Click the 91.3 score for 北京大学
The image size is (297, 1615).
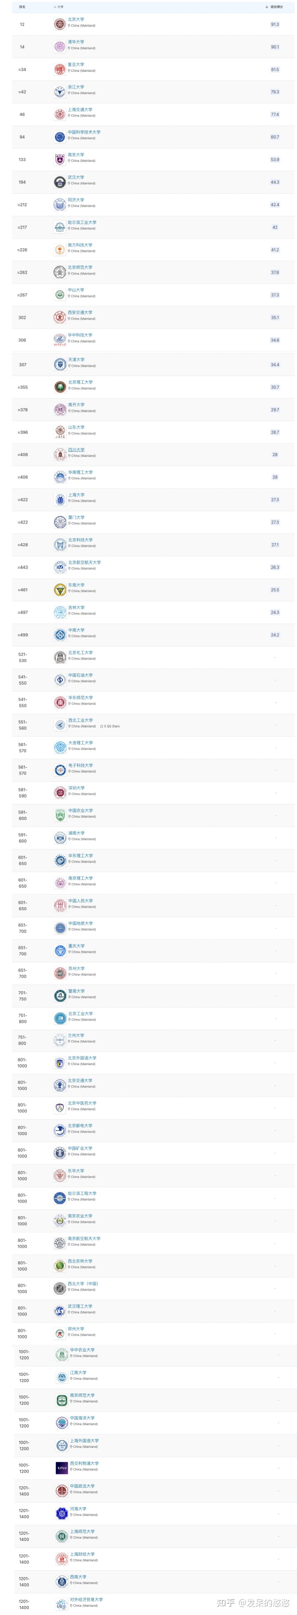click(274, 24)
